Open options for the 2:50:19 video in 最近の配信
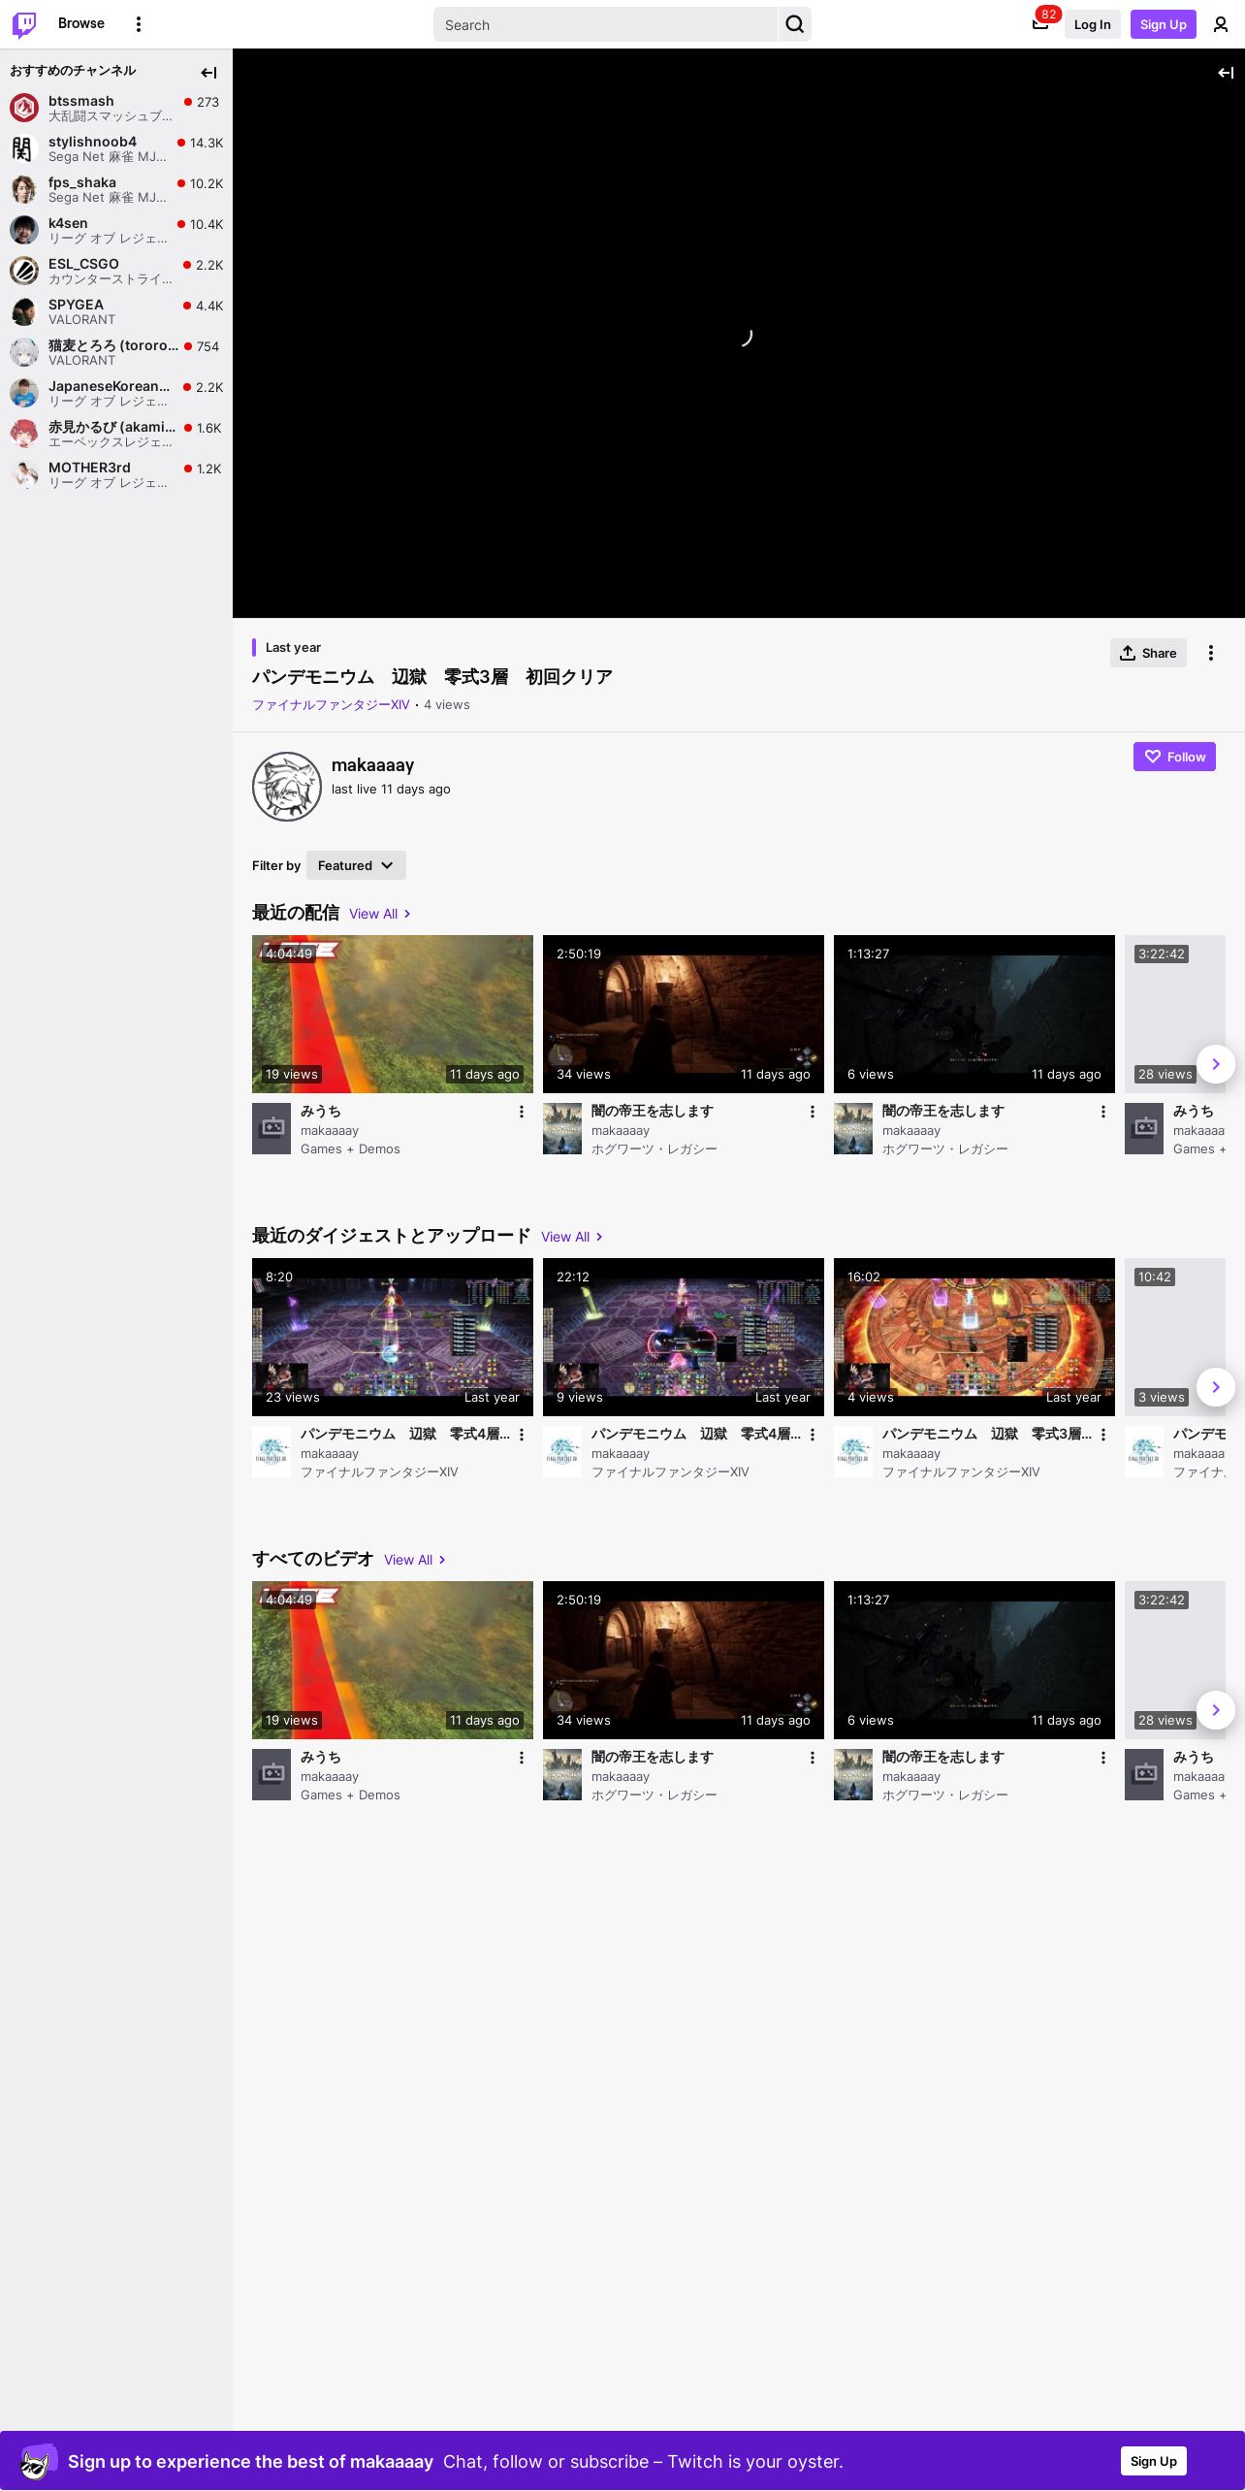Viewport: 1245px width, 2491px height. (813, 1112)
